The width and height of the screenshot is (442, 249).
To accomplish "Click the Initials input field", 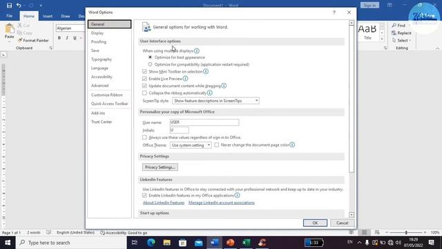I will (180, 130).
